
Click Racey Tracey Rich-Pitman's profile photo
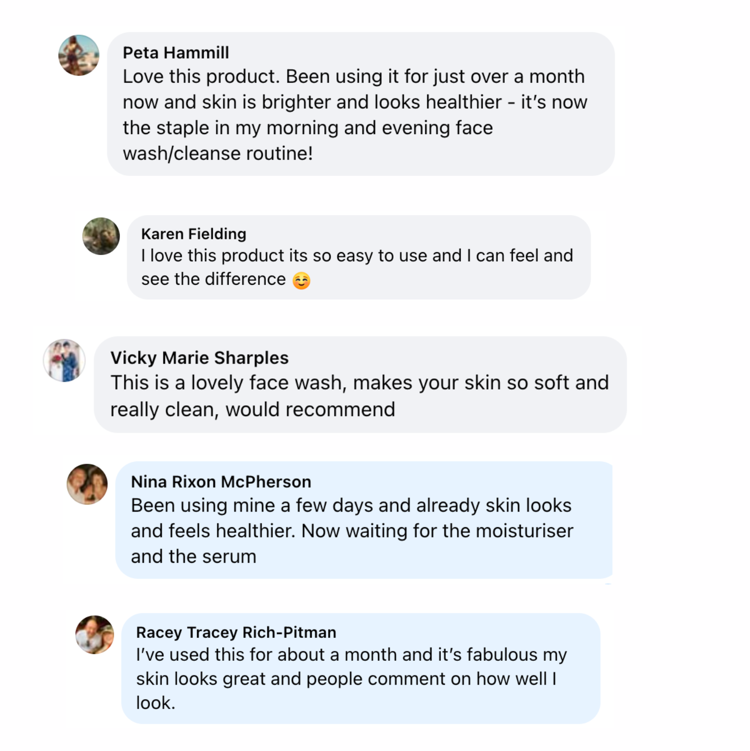tap(95, 634)
